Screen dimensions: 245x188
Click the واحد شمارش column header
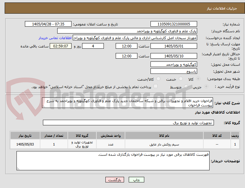click(111, 136)
